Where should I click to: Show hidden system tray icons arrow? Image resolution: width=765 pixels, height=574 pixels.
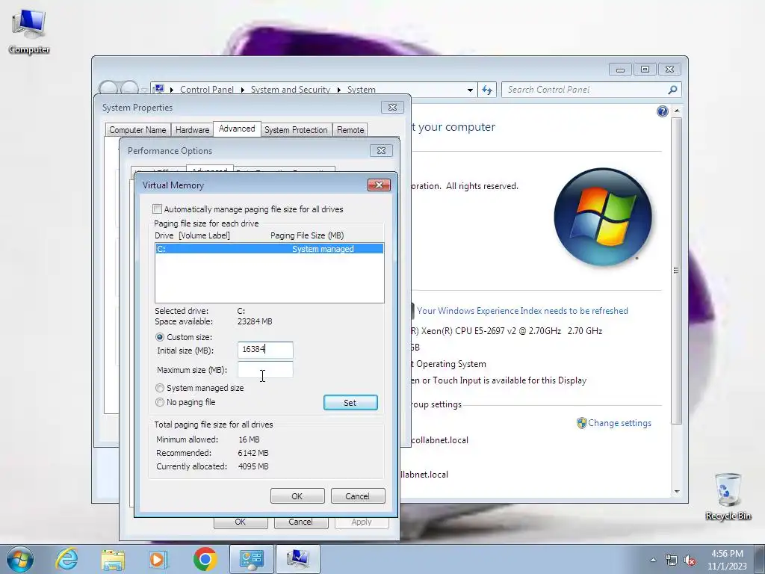click(653, 560)
